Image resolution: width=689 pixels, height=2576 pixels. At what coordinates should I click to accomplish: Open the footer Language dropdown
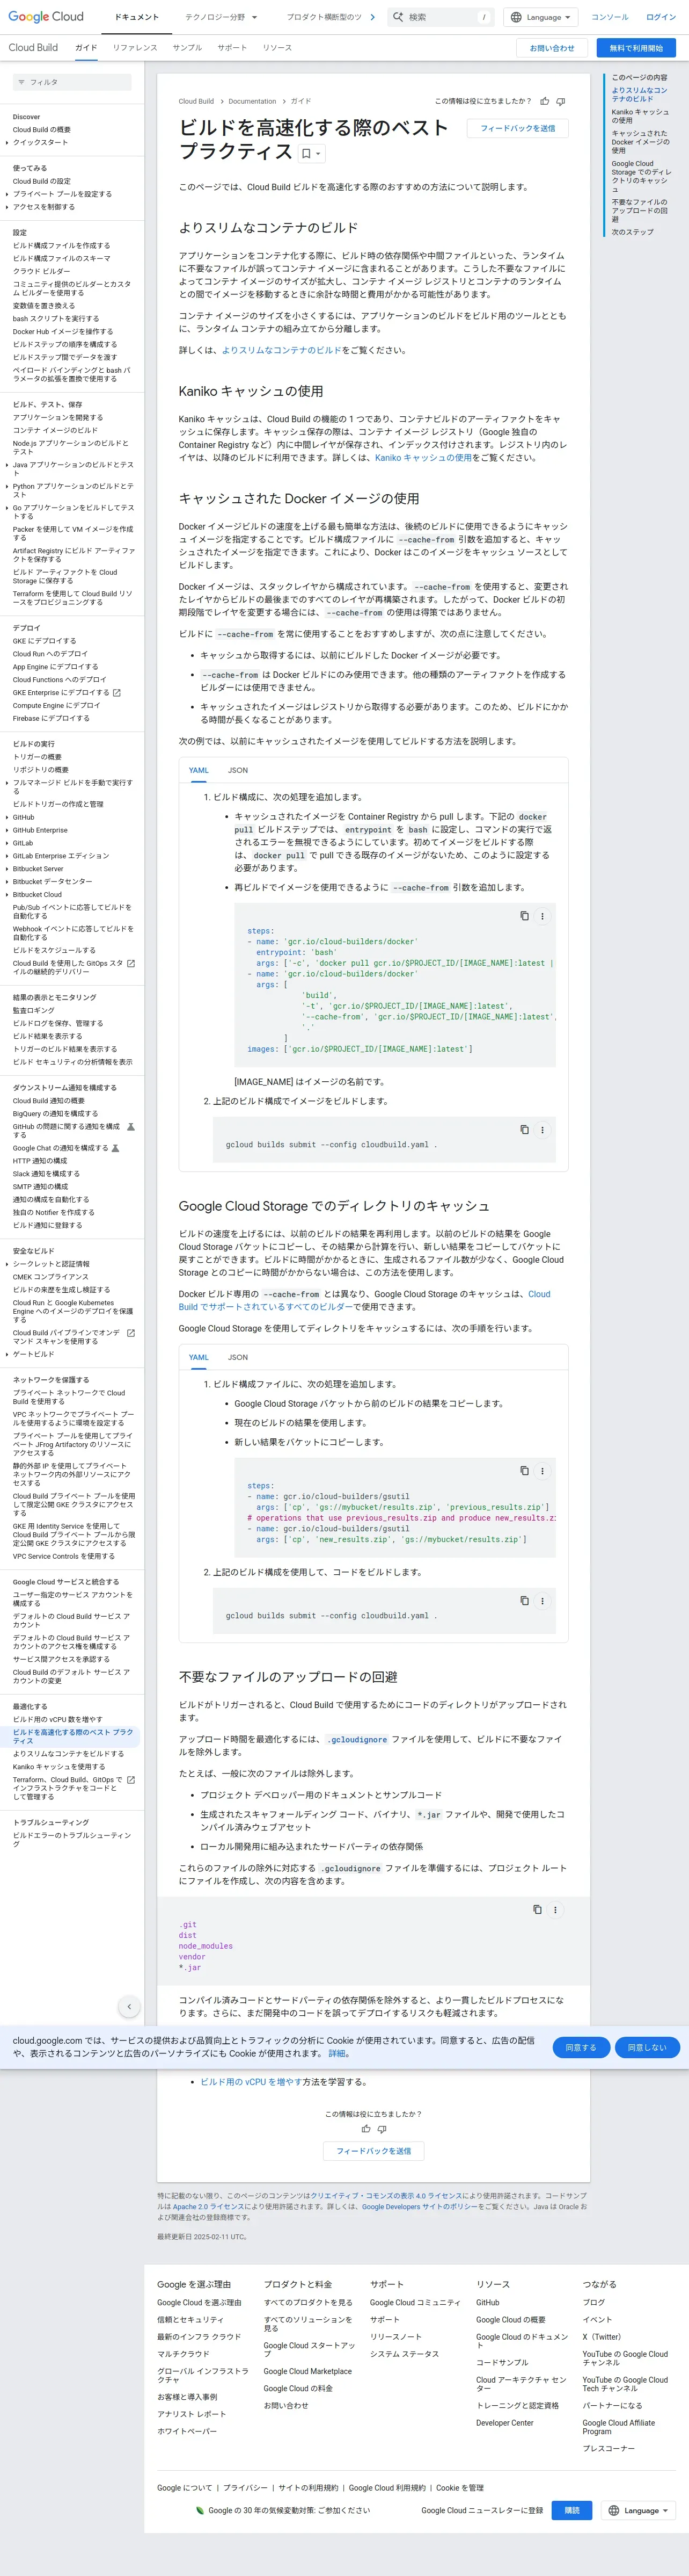coord(639,2510)
